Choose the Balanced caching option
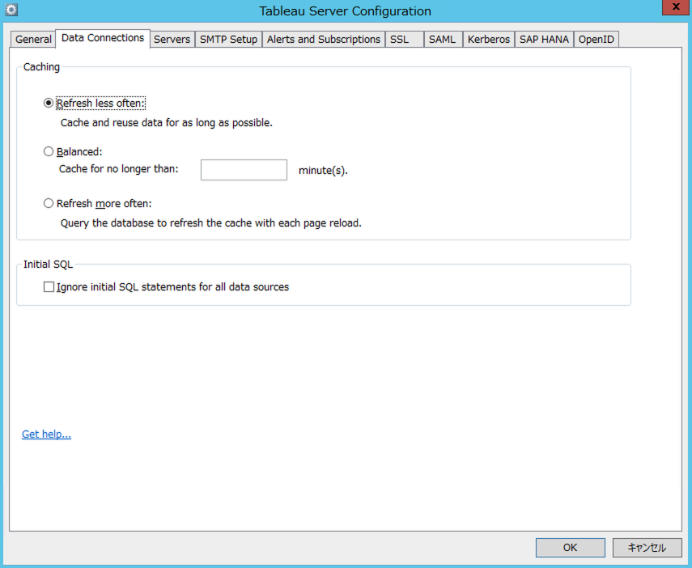The width and height of the screenshot is (692, 568). [x=49, y=151]
